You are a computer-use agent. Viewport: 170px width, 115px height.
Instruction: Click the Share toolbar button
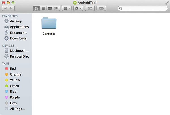click(x=90, y=8)
